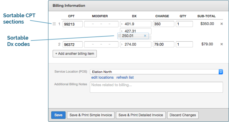Click the Dx field showing 427.31

[136, 31]
